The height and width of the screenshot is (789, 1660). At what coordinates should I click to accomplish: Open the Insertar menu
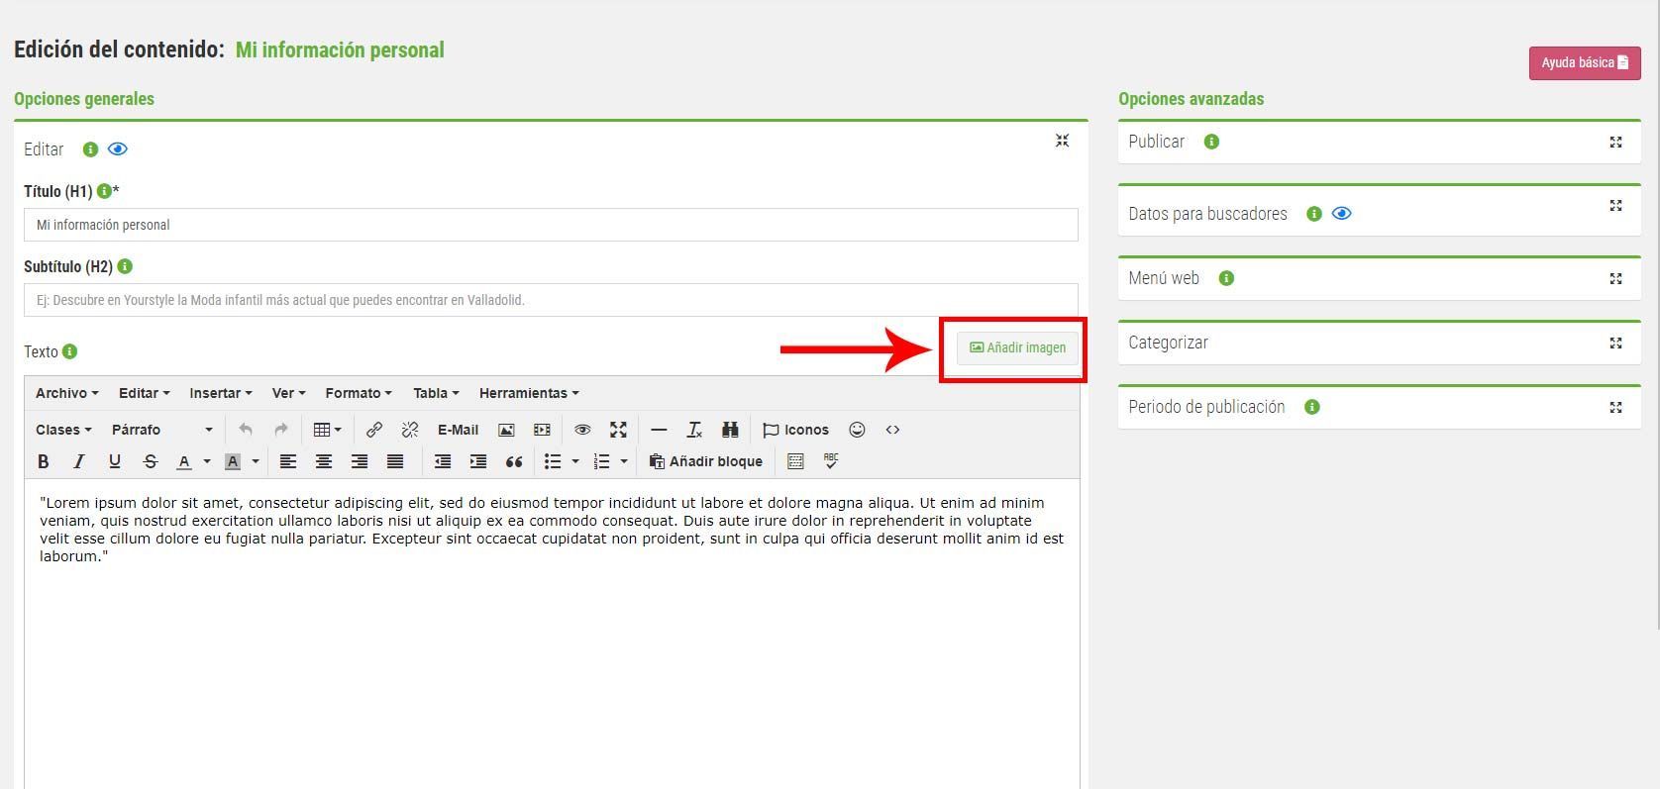click(x=220, y=393)
